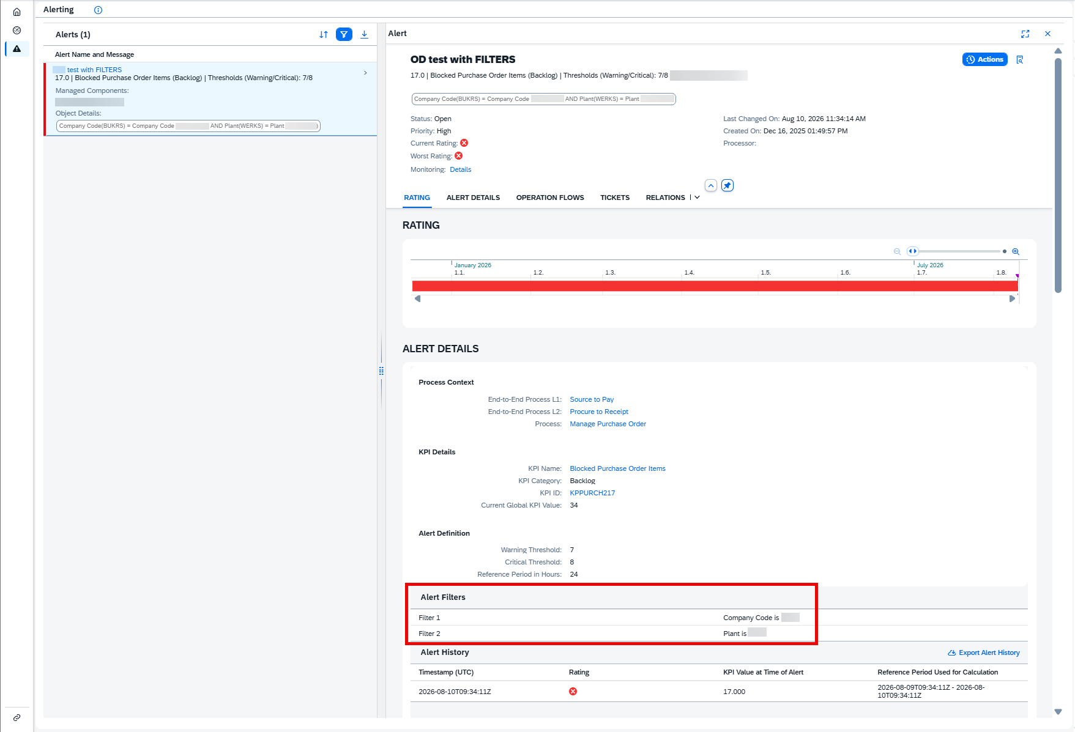Click the timeline zoom slider handle
This screenshot has width=1075, height=732.
(x=913, y=251)
